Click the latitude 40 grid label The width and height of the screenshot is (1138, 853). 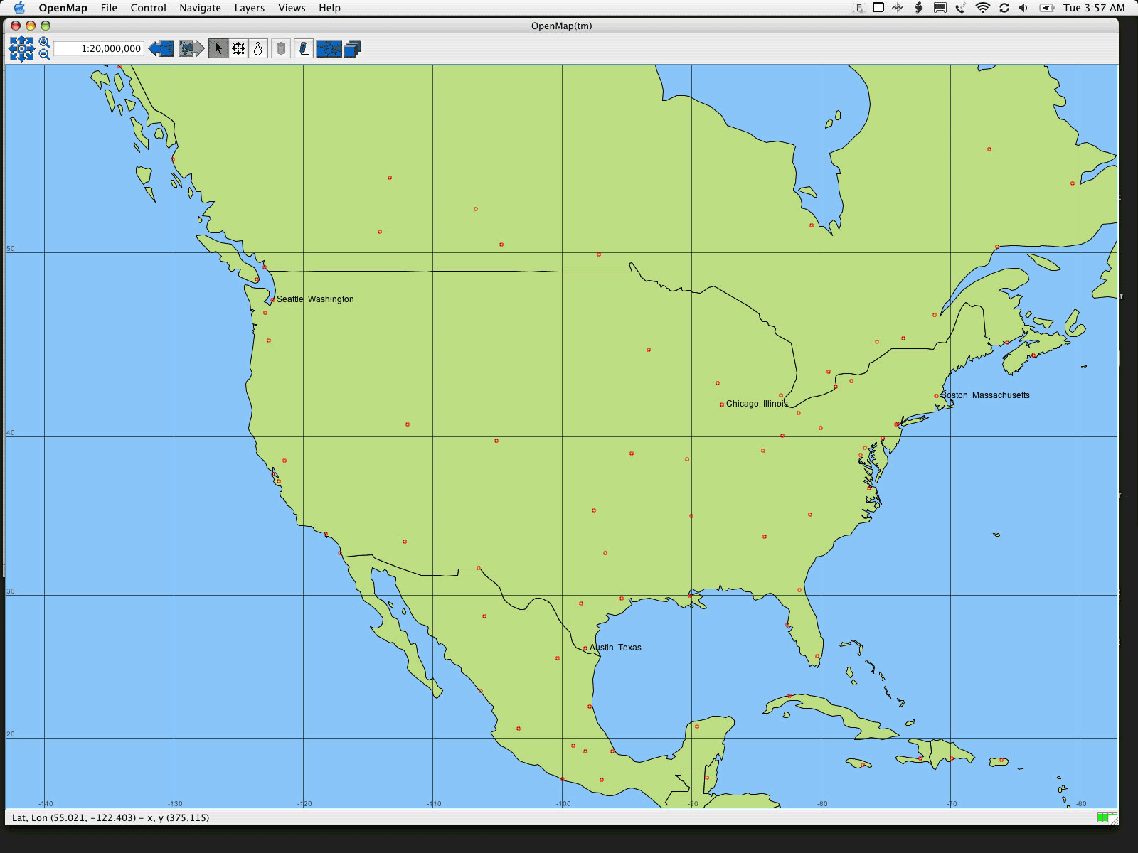tap(10, 433)
